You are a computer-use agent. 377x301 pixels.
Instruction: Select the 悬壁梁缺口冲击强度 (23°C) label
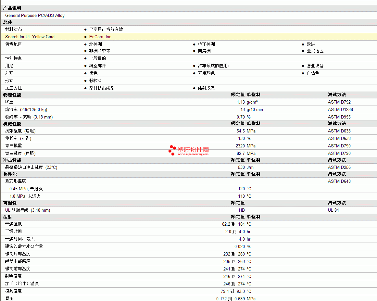click(x=31, y=167)
